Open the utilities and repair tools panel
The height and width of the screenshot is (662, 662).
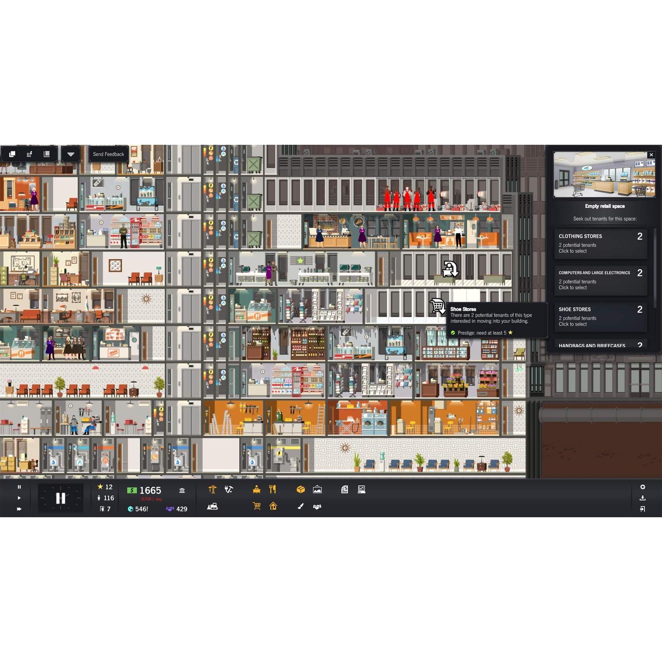point(229,489)
